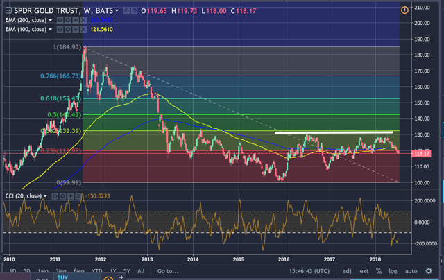
Task: Click the 200.00 label on price axis
Action: 422,23
